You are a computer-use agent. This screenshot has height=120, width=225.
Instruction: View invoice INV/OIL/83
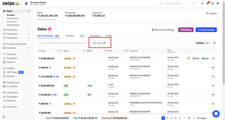196,58
